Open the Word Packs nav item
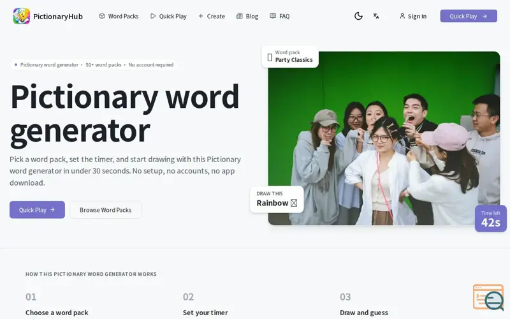 pos(119,16)
